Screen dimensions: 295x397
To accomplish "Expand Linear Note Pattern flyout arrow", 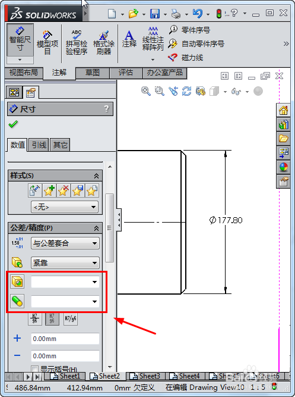I will tap(153, 60).
